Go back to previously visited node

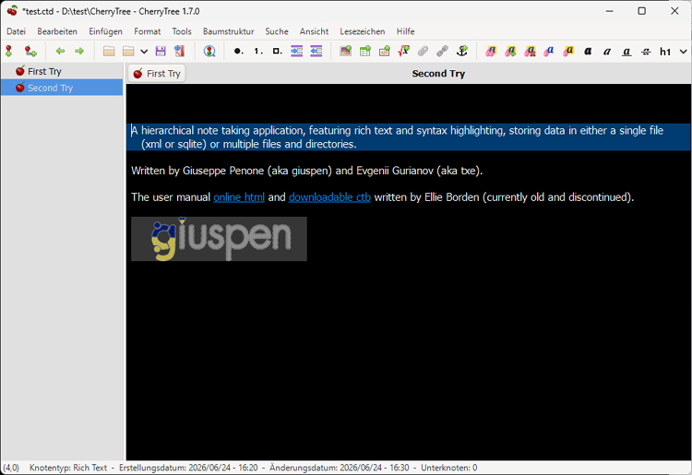click(x=60, y=51)
